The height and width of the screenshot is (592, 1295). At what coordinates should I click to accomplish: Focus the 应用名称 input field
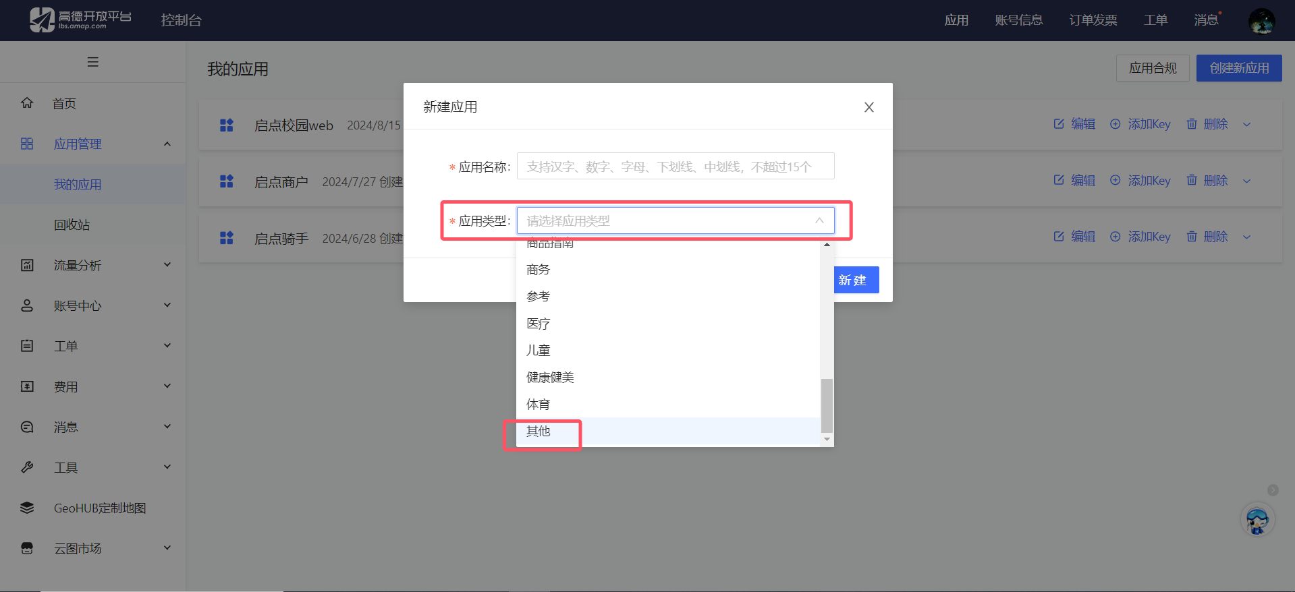(675, 167)
